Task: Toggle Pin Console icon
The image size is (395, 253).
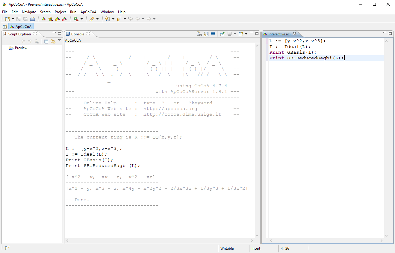Action: tap(222, 34)
